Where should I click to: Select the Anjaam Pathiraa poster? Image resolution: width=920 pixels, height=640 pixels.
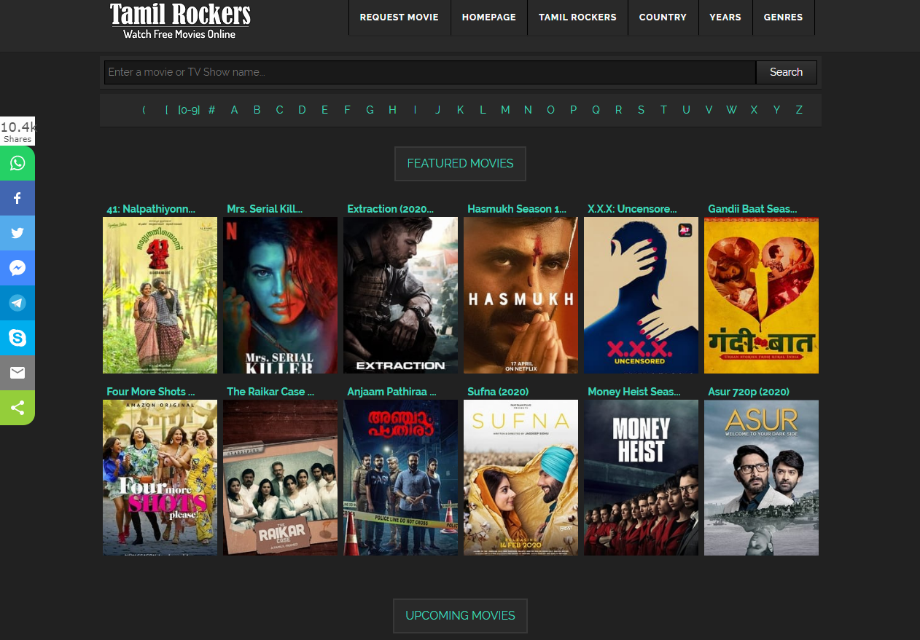click(400, 478)
